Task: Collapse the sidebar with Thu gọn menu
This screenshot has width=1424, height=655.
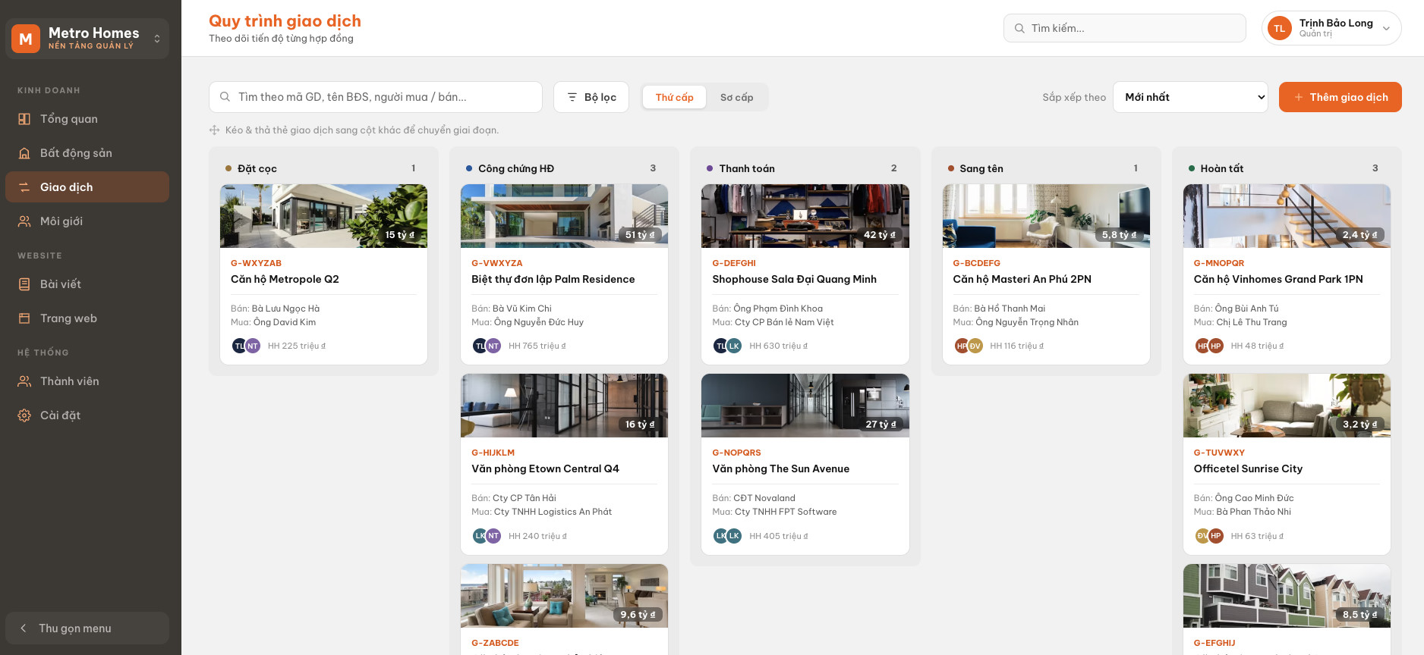Action: [x=87, y=628]
